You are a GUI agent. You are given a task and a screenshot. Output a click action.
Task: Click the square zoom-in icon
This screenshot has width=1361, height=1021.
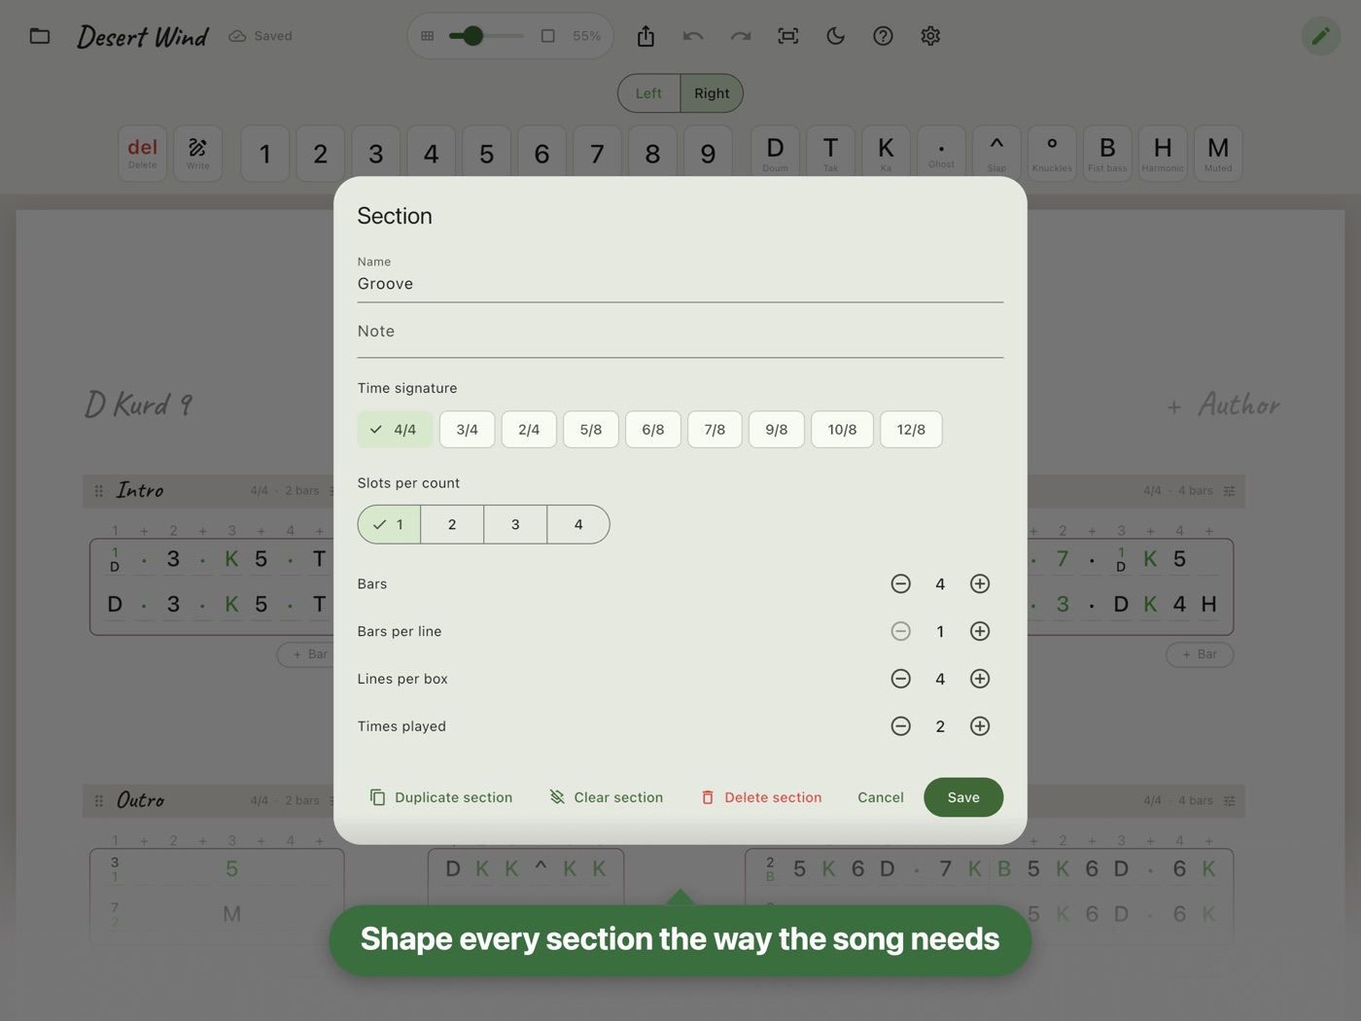point(548,36)
